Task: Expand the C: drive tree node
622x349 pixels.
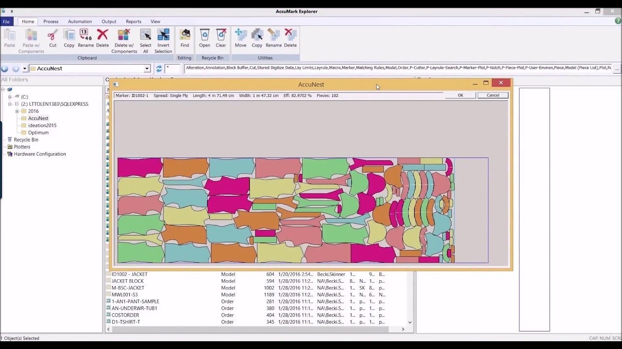Action: pos(10,97)
